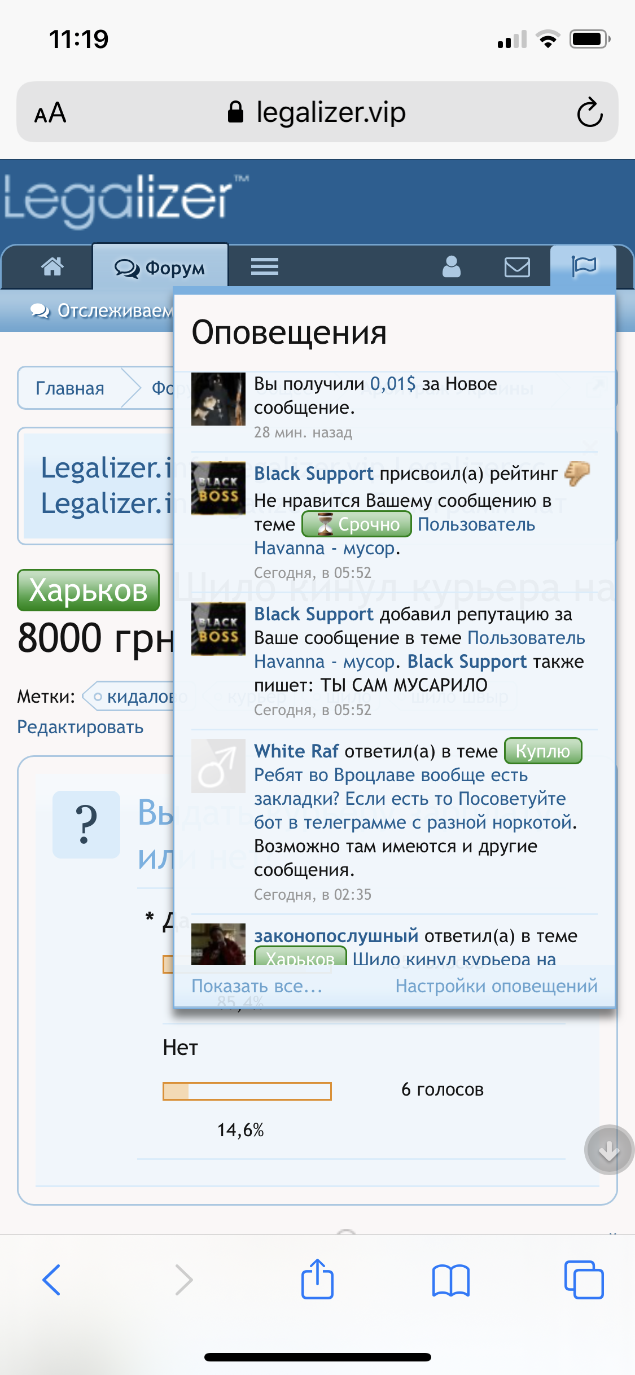635x1375 pixels.
Task: Open the AA reader text-size menu
Action: pyautogui.click(x=50, y=113)
